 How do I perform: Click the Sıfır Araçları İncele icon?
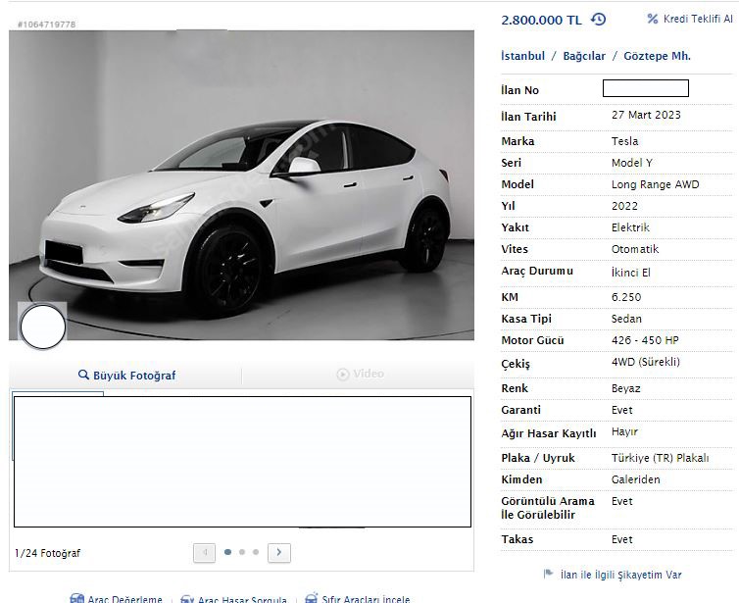coord(312,598)
